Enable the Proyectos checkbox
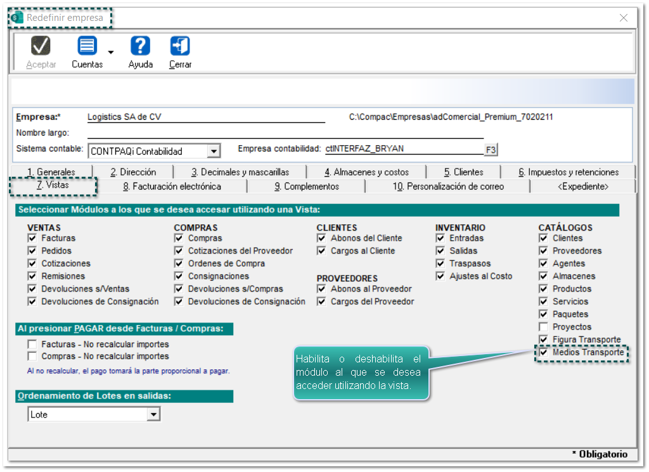Image resolution: width=649 pixels, height=472 pixels. 543,327
